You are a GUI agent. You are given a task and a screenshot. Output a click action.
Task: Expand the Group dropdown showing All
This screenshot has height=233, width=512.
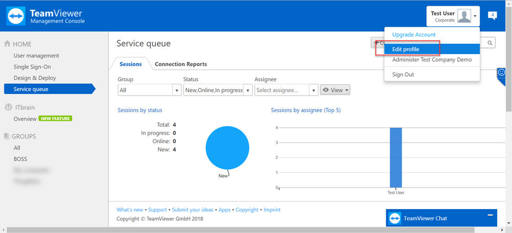150,90
